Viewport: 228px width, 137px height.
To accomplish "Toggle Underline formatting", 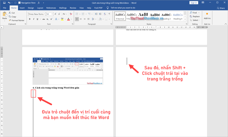I will click(x=37, y=19).
